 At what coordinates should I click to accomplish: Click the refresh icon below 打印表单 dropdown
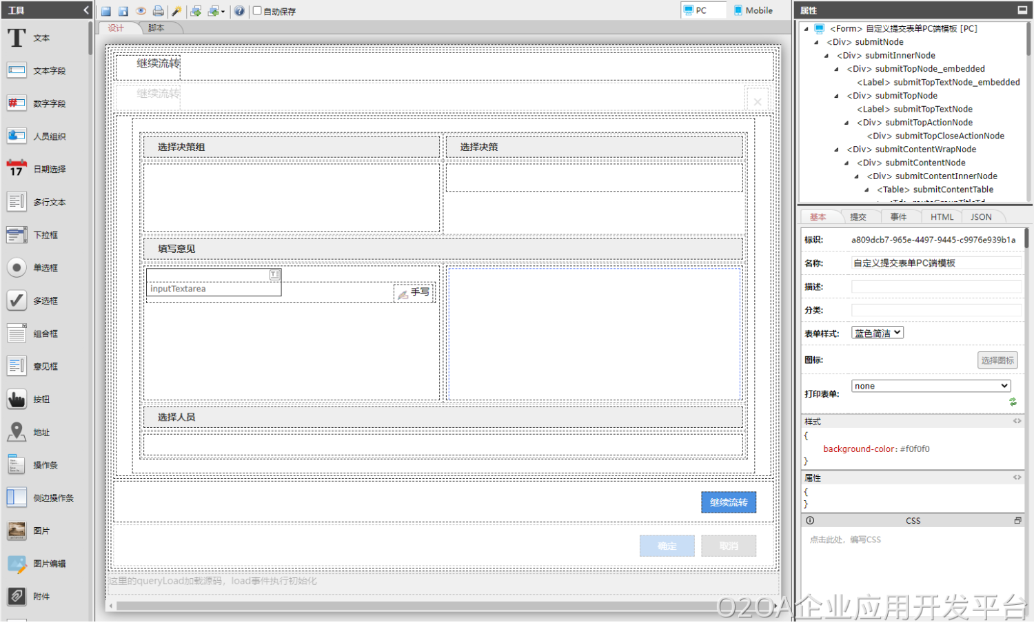[x=1013, y=402]
